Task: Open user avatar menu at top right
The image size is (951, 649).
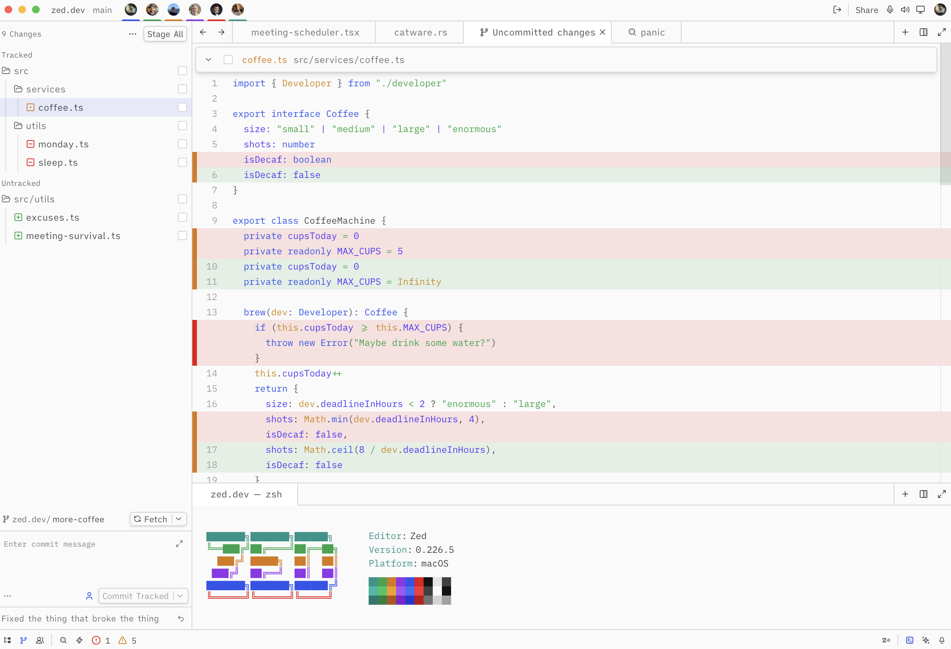Action: coord(940,10)
